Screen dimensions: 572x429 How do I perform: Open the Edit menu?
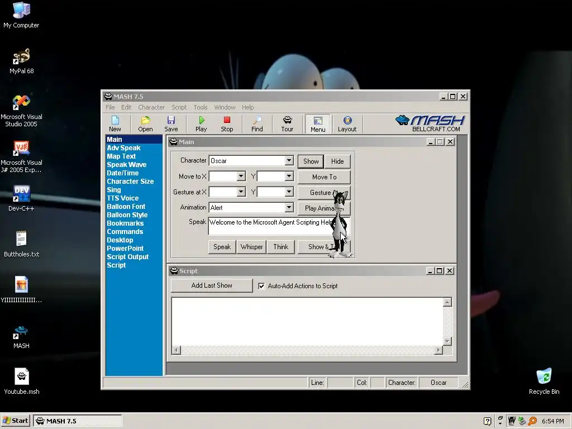tap(126, 107)
